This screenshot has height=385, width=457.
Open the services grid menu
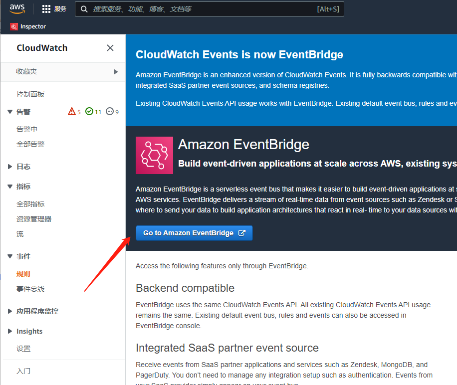(46, 9)
